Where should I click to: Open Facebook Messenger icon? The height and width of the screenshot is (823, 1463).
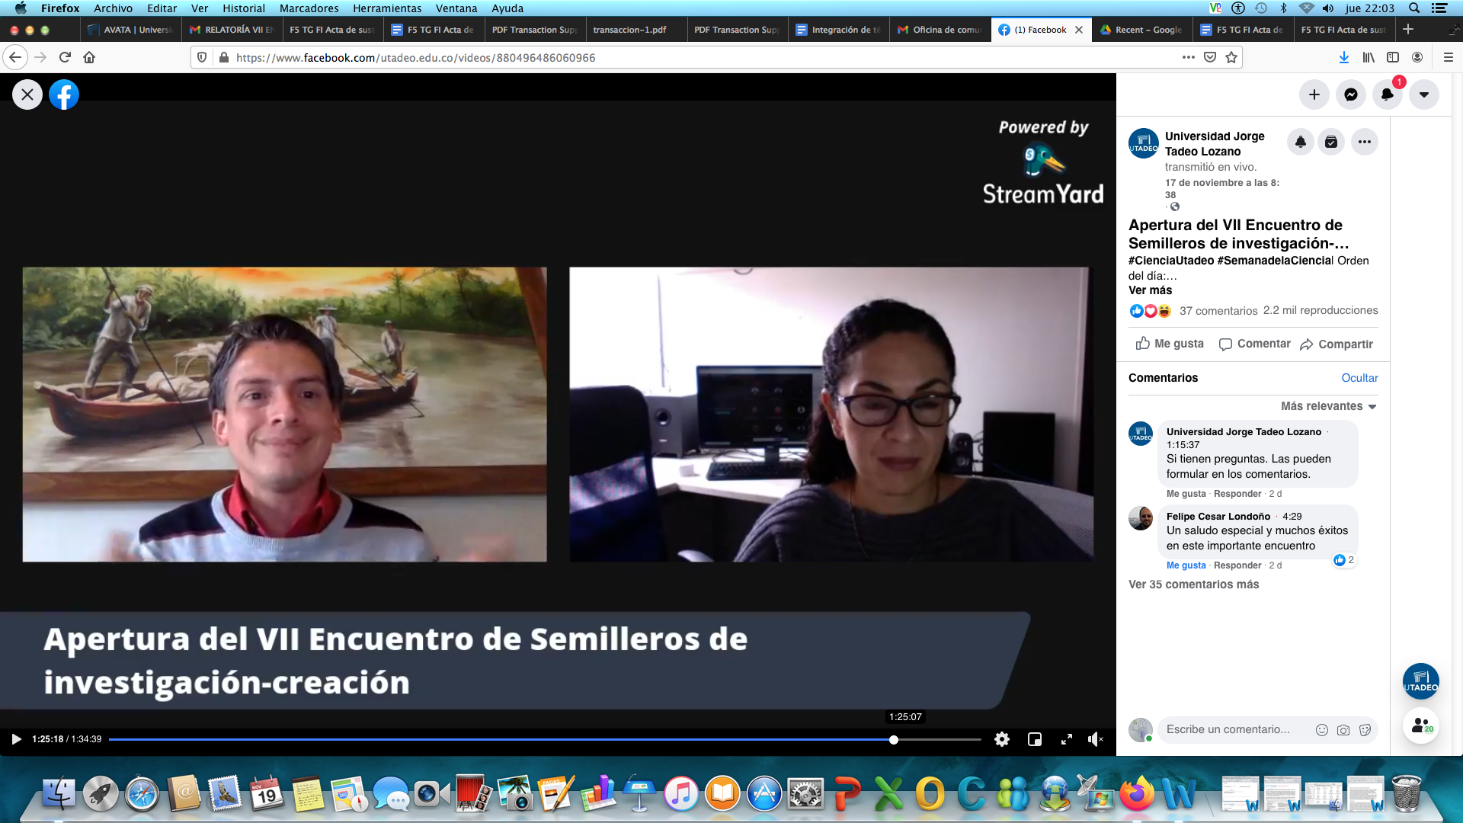coord(1350,94)
